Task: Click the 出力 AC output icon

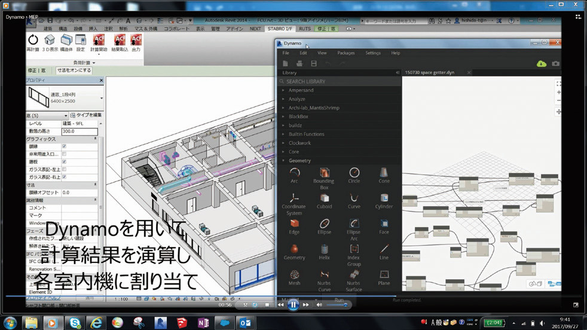Action: tap(136, 39)
